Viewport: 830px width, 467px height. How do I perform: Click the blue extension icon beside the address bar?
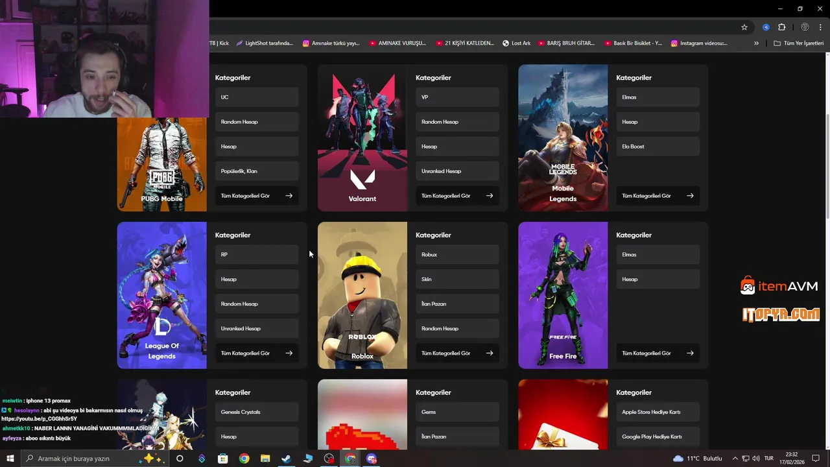pyautogui.click(x=766, y=27)
